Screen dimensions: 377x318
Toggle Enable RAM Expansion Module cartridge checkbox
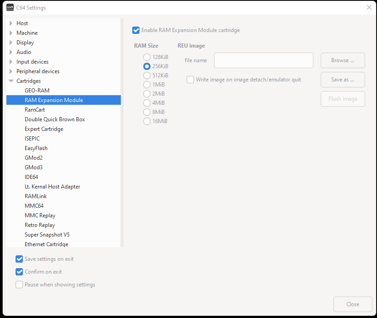click(x=136, y=30)
